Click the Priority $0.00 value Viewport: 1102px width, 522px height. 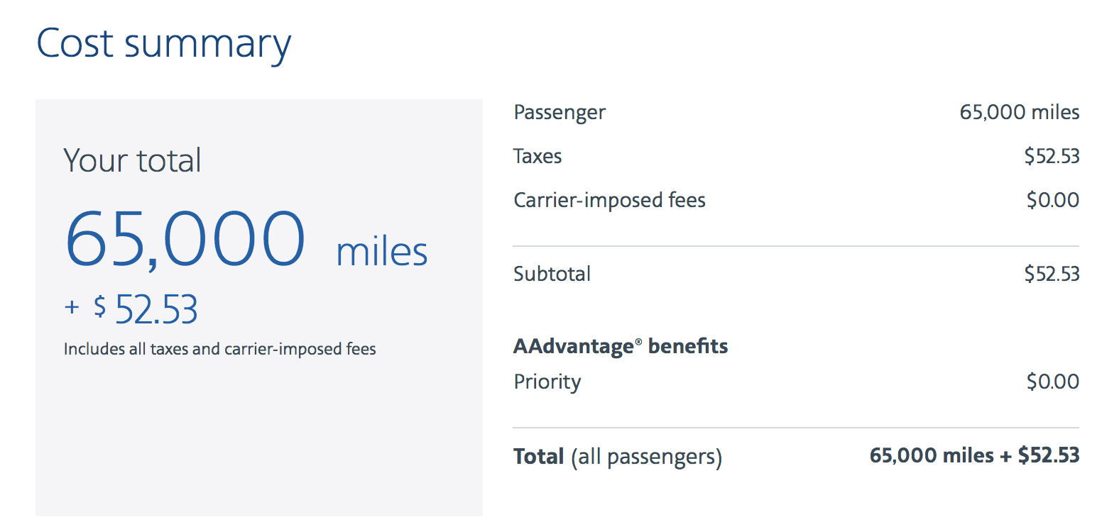coord(1053,382)
